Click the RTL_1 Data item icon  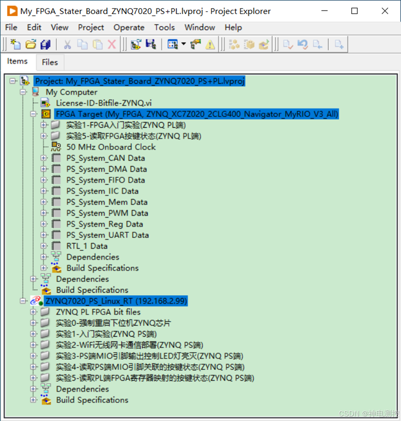pyautogui.click(x=56, y=246)
